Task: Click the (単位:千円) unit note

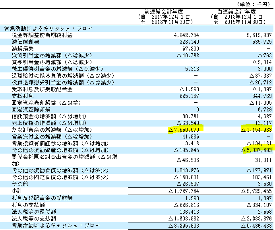Action: click(254, 4)
